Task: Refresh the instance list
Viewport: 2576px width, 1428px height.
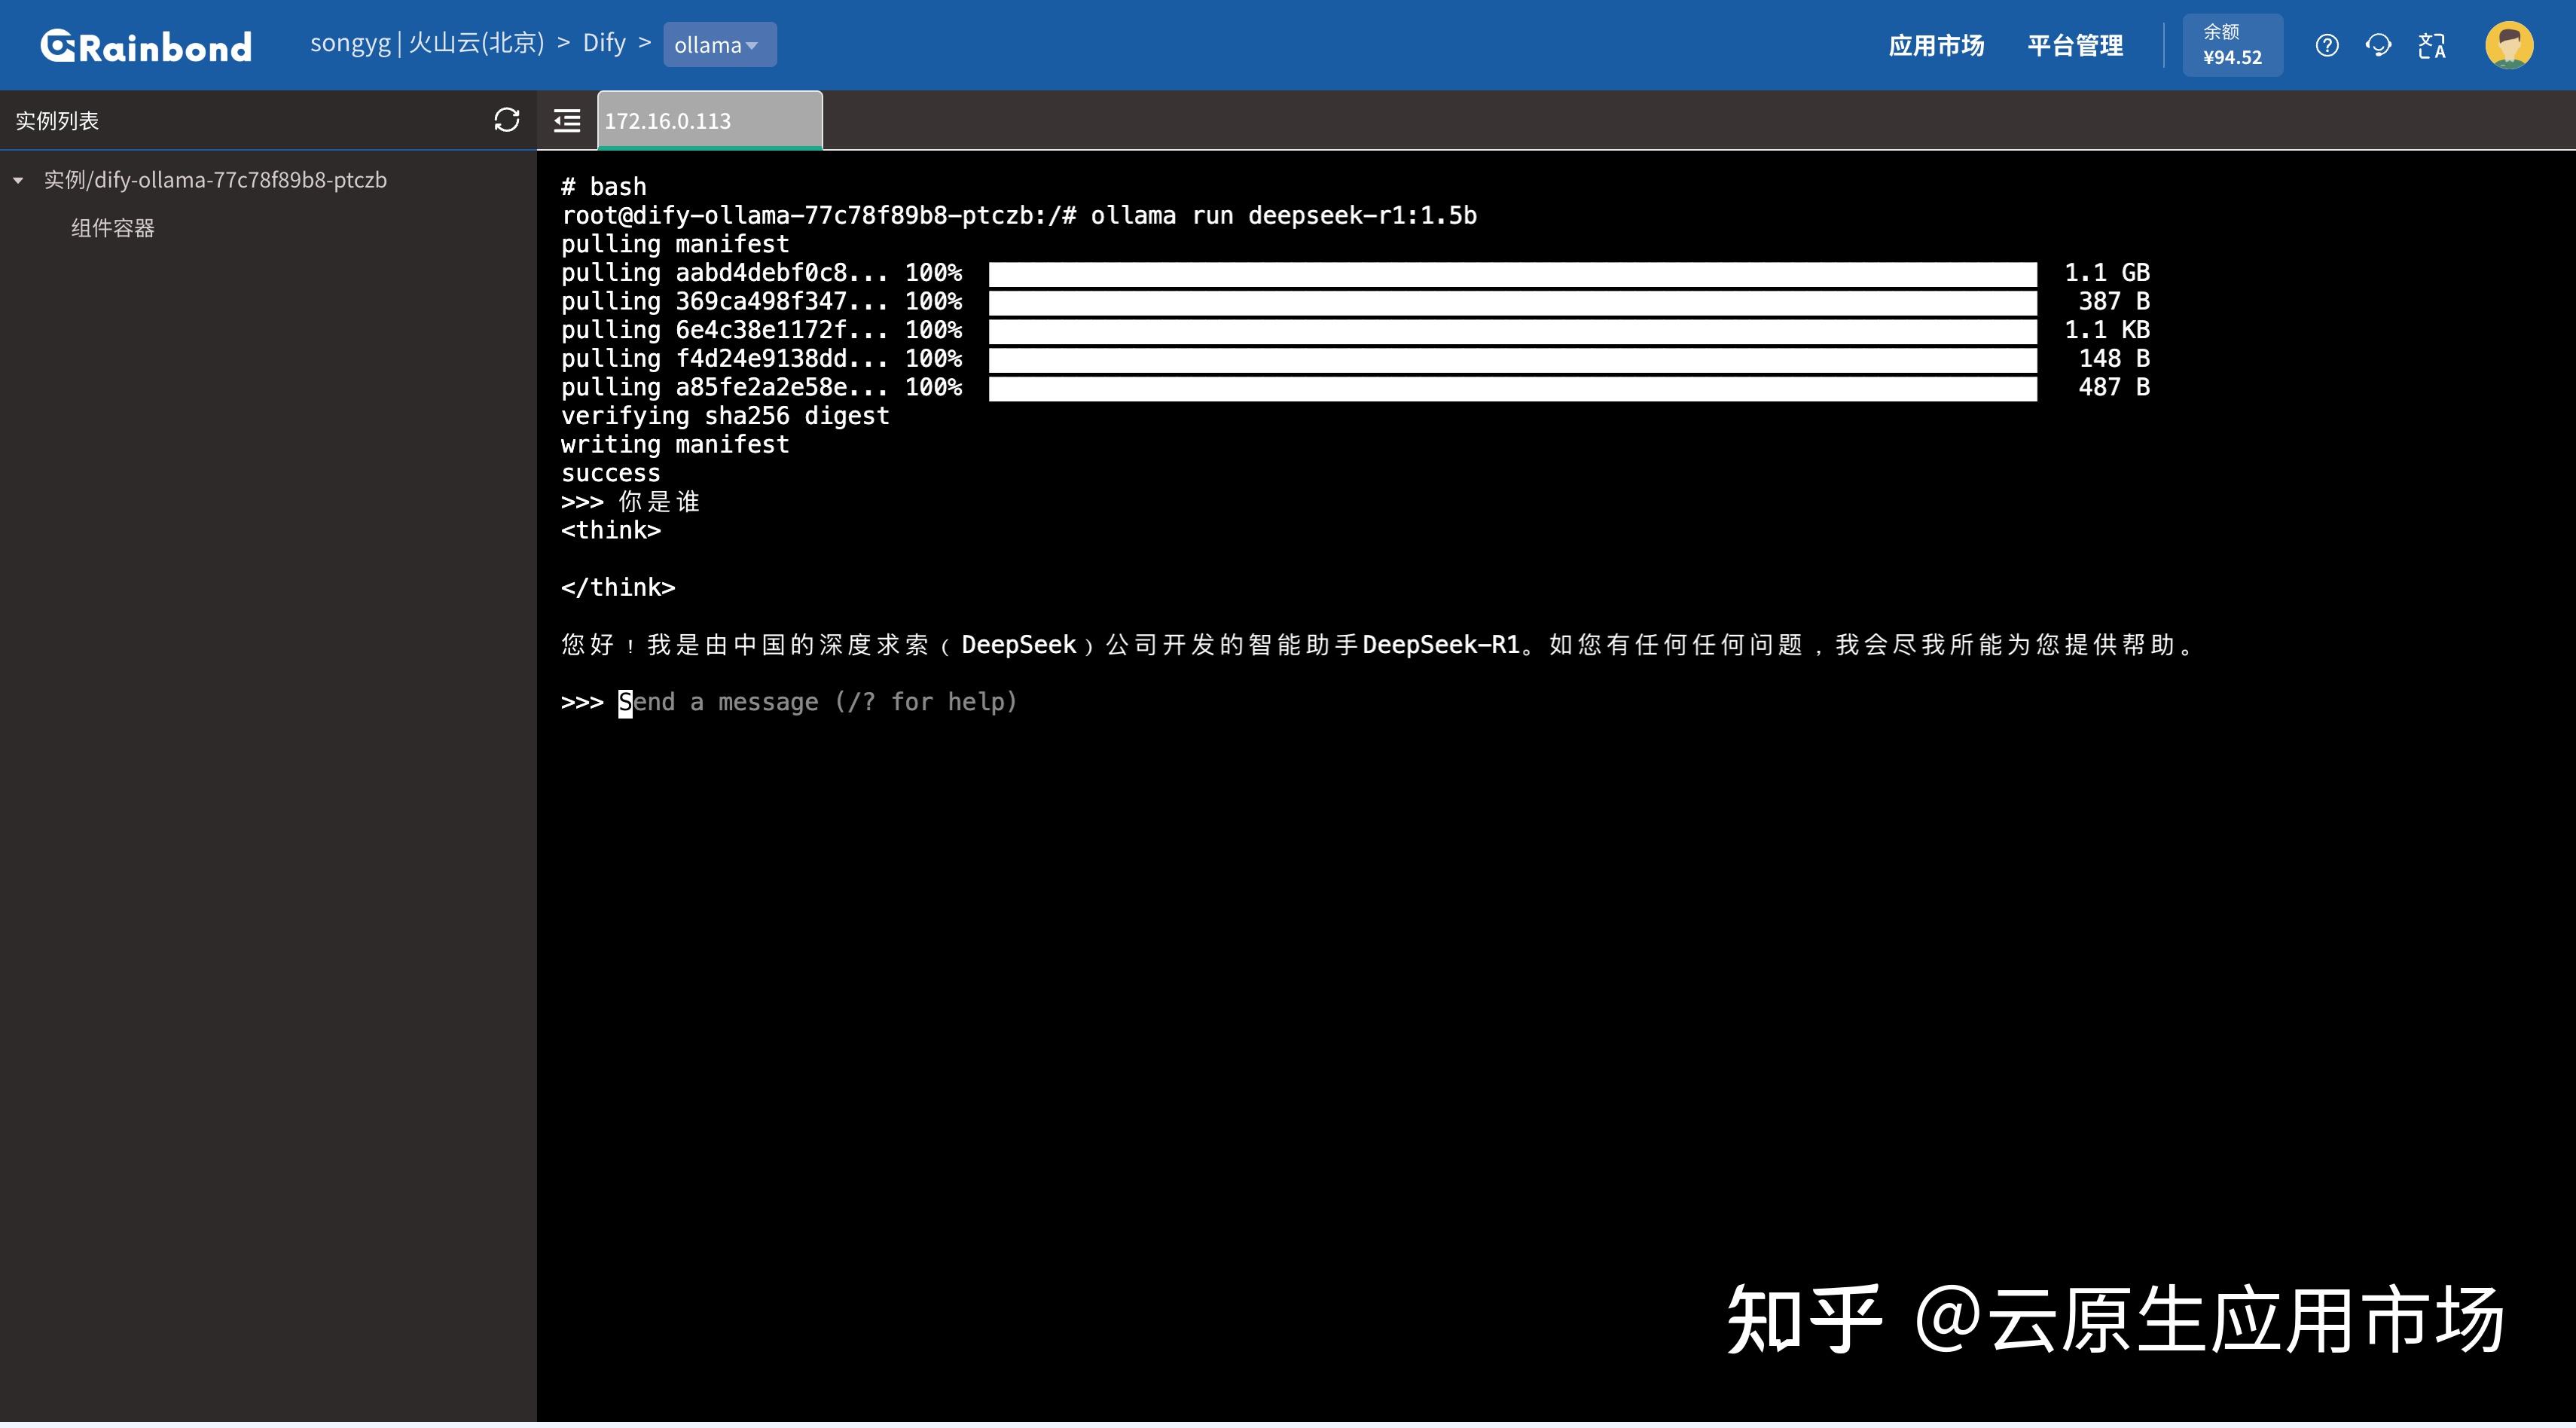Action: 508,119
